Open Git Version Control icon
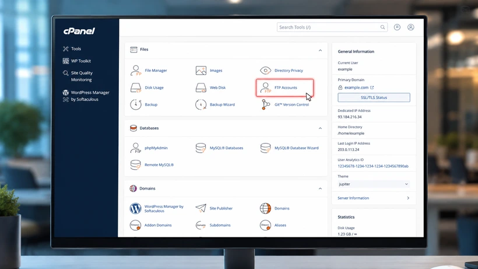The width and height of the screenshot is (478, 269). 265,104
